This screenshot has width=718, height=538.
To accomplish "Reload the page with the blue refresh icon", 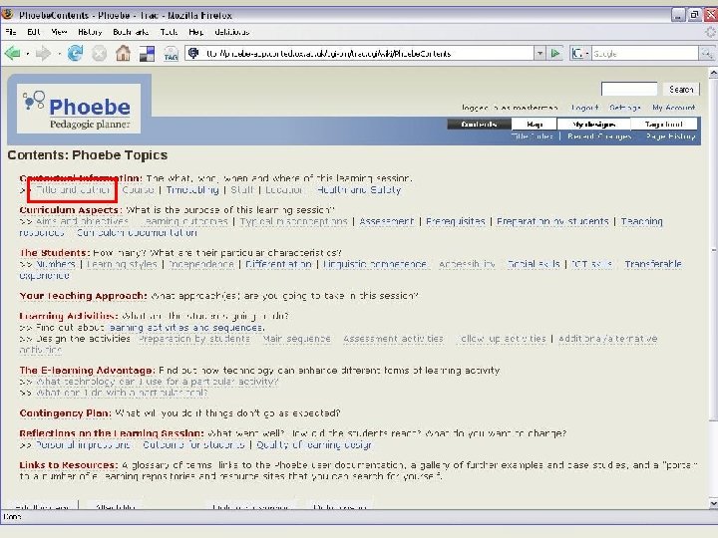I will point(75,54).
